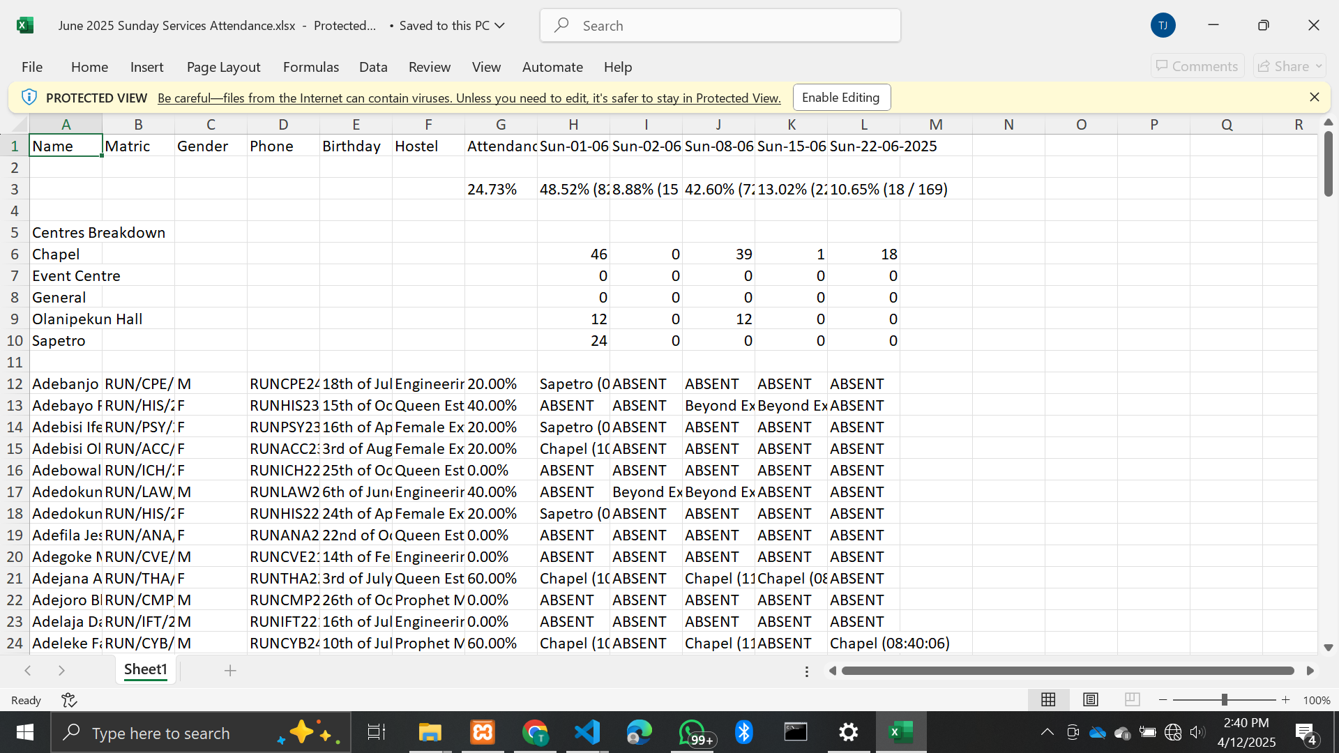Viewport: 1339px width, 753px height.
Task: Open the TJ account profile icon
Action: click(x=1163, y=25)
